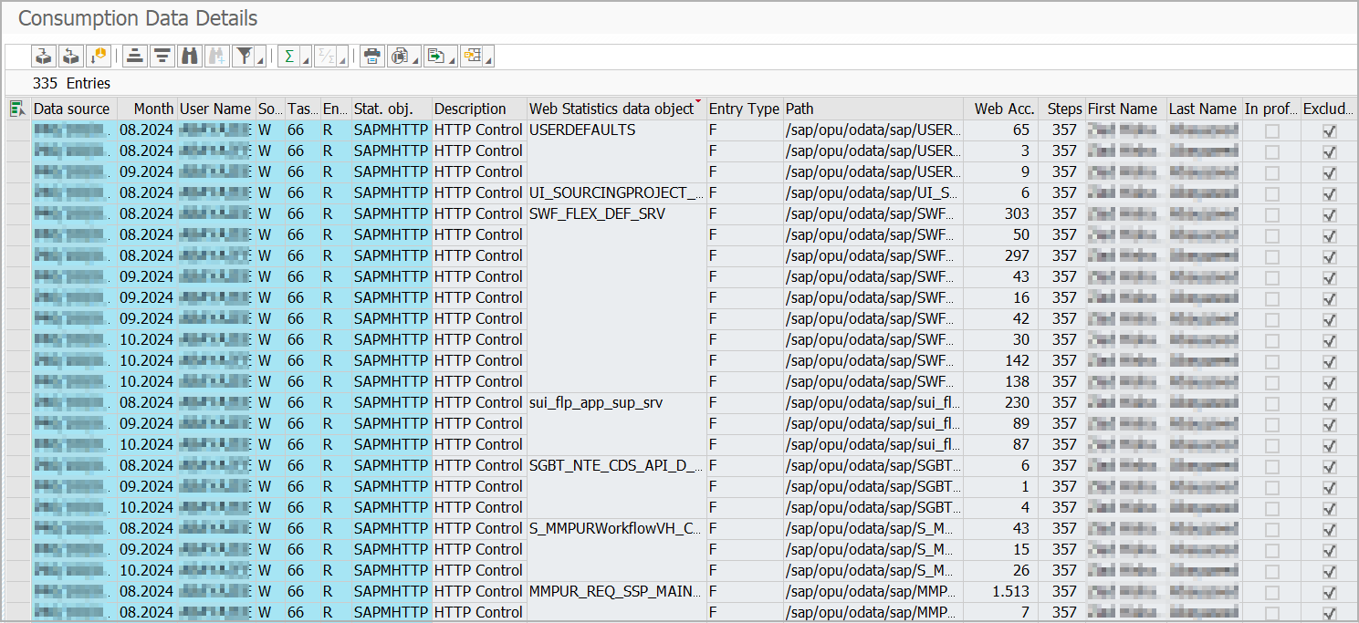
Task: Click the Web Acc. column header
Action: pyautogui.click(x=1003, y=109)
